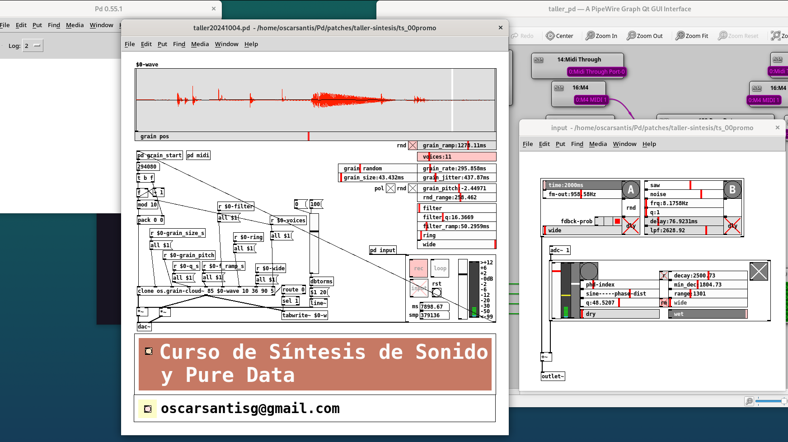Viewport: 788px width, 442px height.
Task: Toggle the rnd checkbox beside grain_ramp
Action: click(413, 146)
